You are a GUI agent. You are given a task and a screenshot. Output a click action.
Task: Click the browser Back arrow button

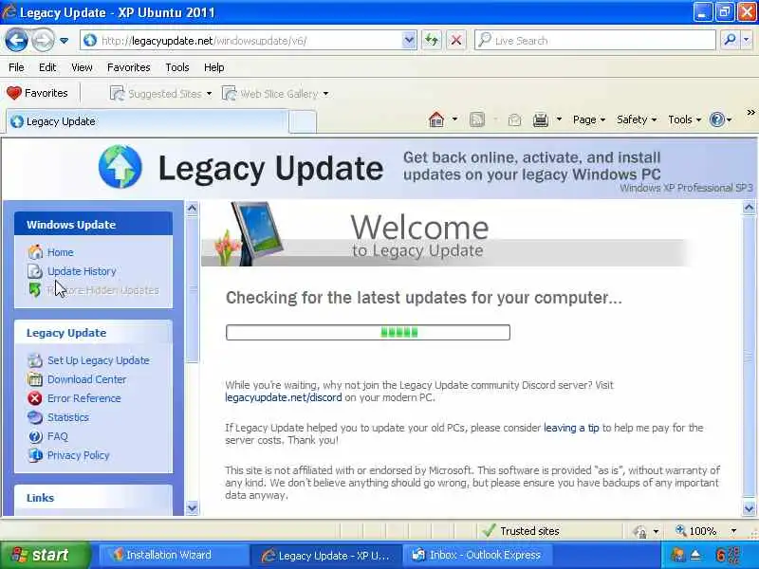(x=16, y=40)
